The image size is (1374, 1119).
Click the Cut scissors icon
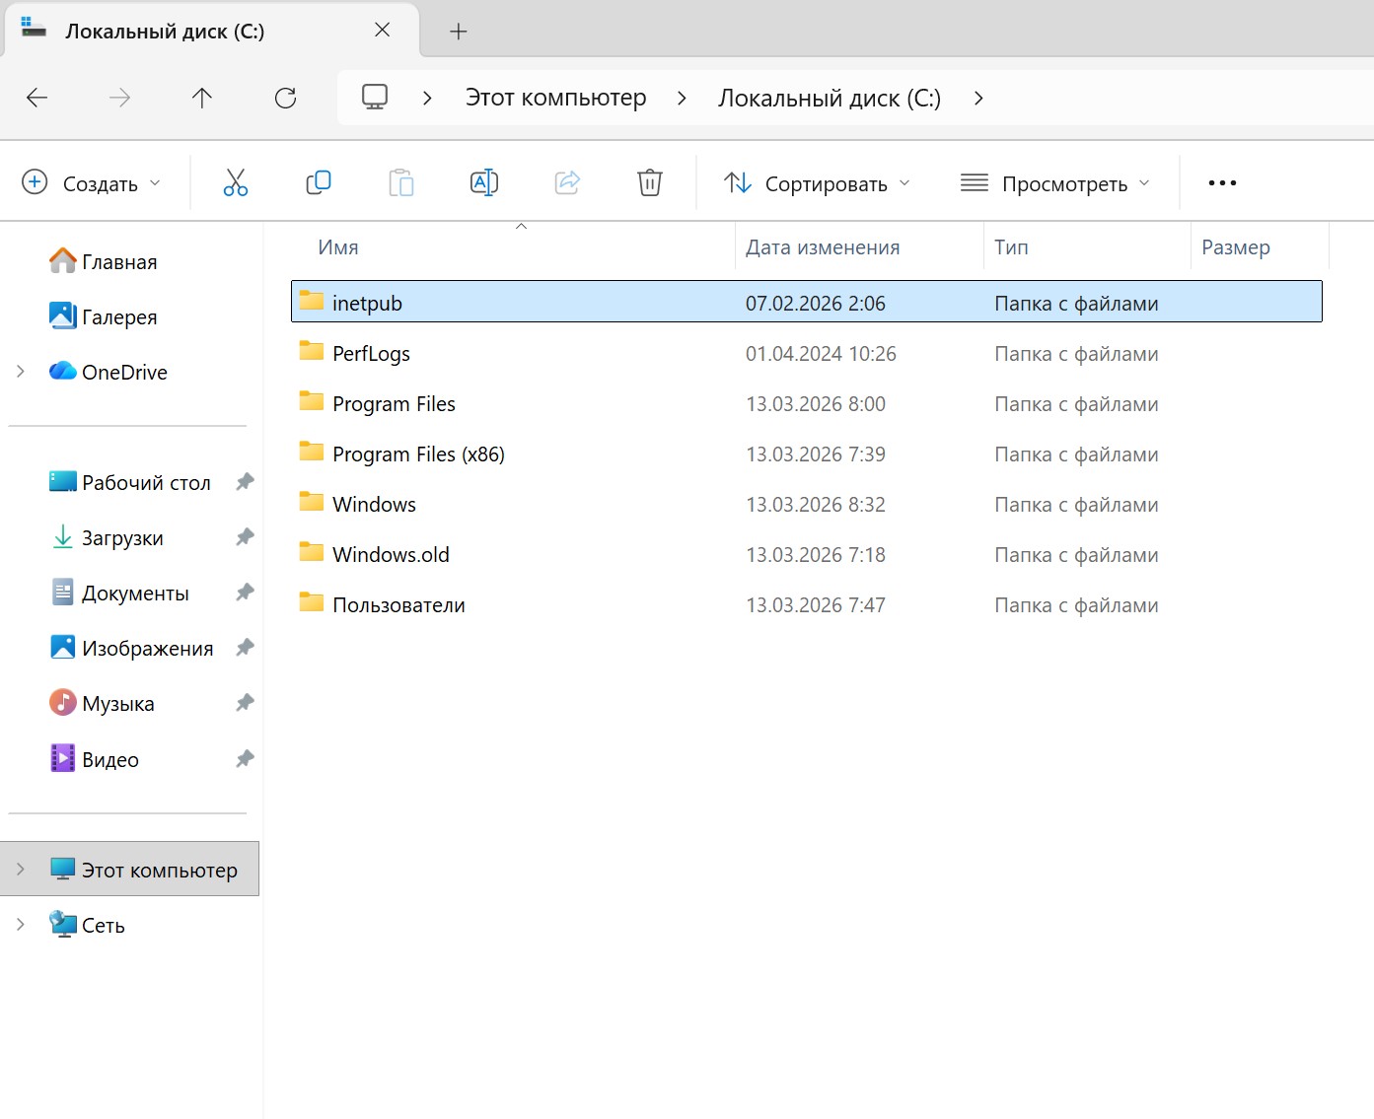[x=235, y=182]
